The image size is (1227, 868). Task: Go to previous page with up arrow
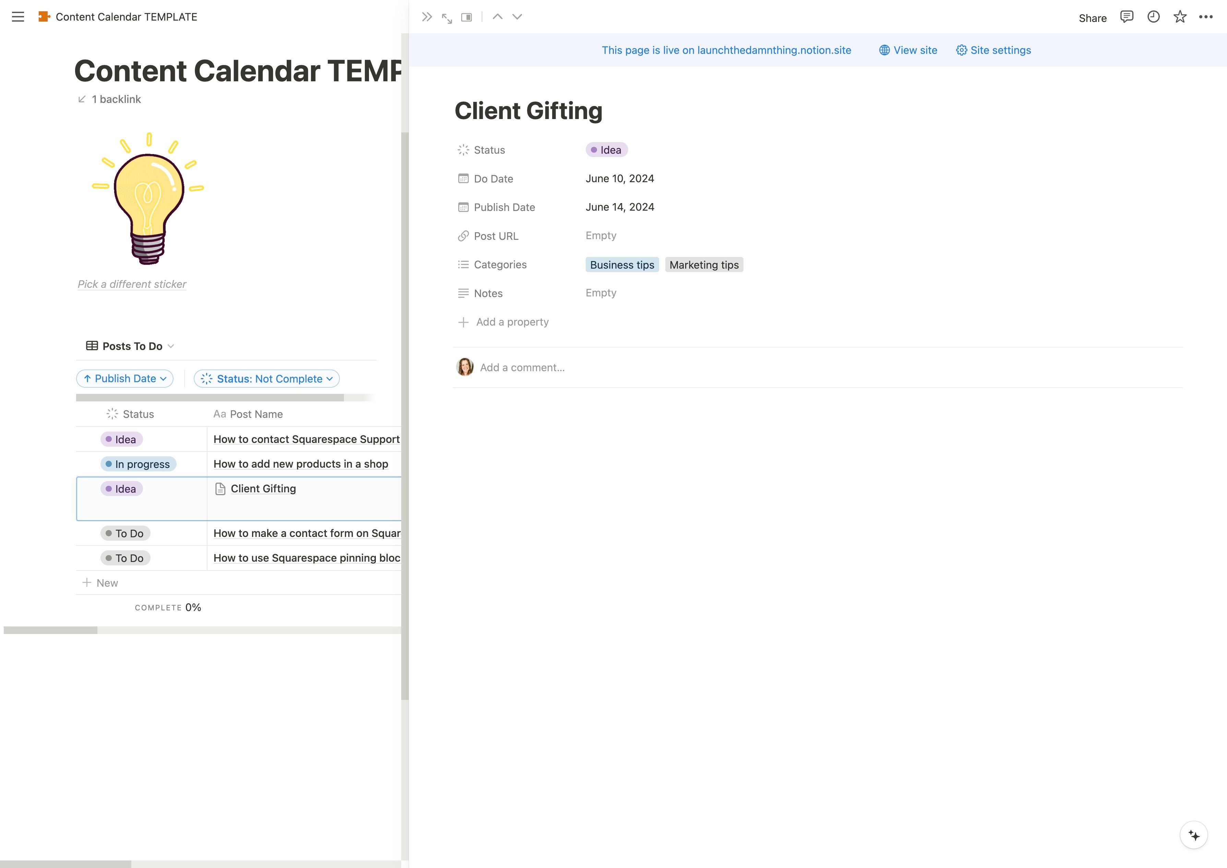coord(498,17)
